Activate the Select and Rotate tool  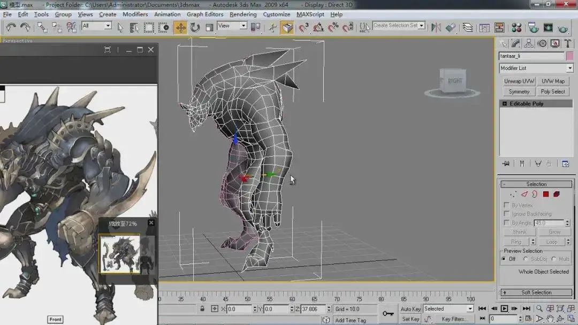[195, 27]
